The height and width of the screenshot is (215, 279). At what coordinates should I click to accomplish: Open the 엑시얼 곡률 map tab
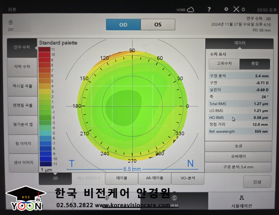(x=22, y=86)
